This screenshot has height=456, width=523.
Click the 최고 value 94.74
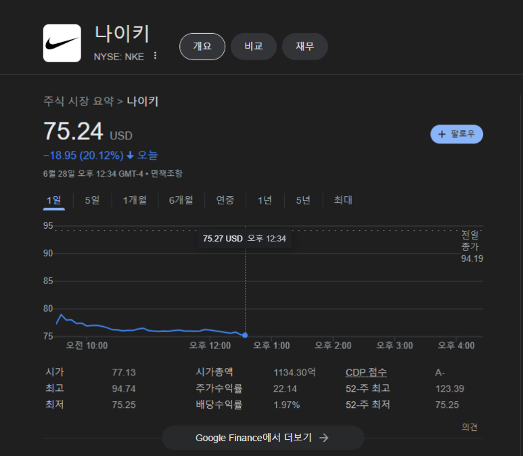pyautogui.click(x=124, y=388)
